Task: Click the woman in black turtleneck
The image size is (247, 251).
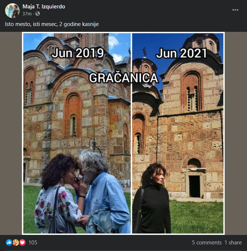Action: click(151, 198)
